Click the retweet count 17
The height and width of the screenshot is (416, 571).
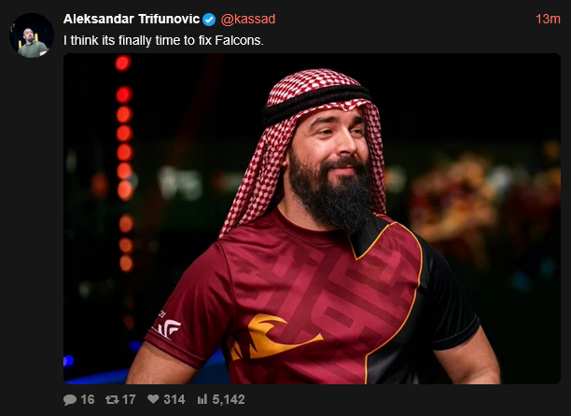click(129, 399)
